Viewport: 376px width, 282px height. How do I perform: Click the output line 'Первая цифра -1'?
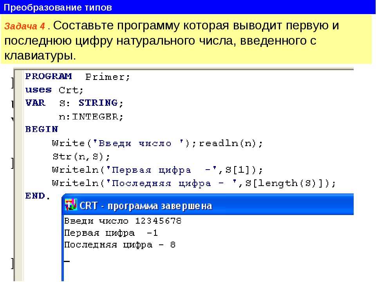111,233
